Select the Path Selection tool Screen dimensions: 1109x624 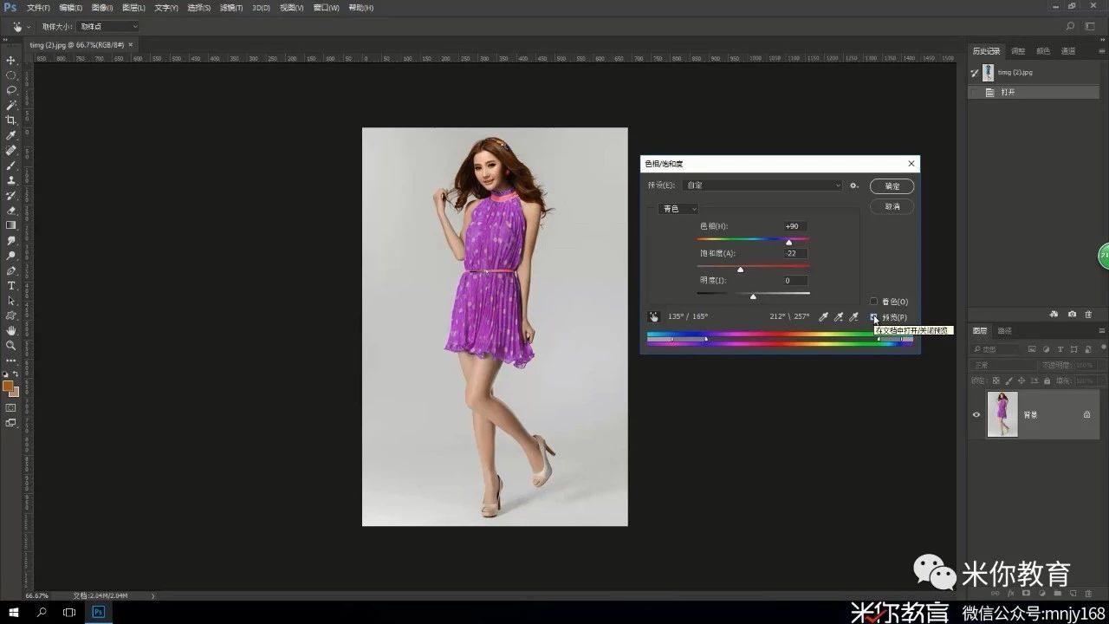click(x=11, y=300)
